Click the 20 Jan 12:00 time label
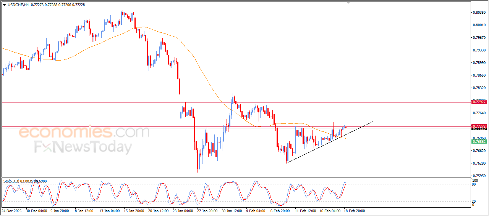The image size is (489, 216). click(159, 210)
